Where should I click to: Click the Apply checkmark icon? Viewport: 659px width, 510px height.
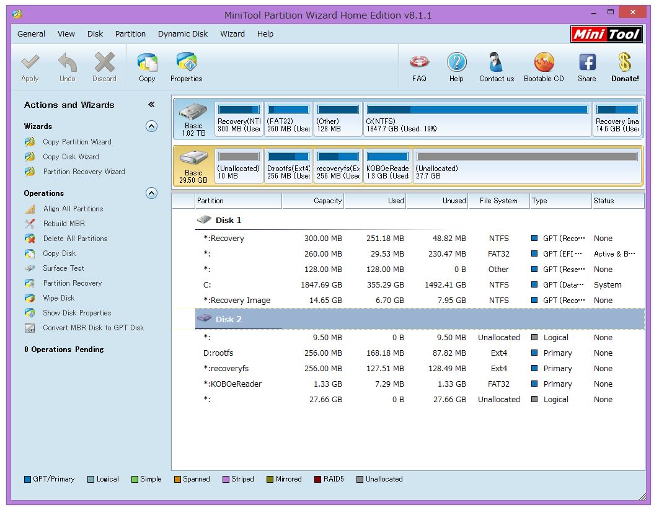tap(30, 63)
